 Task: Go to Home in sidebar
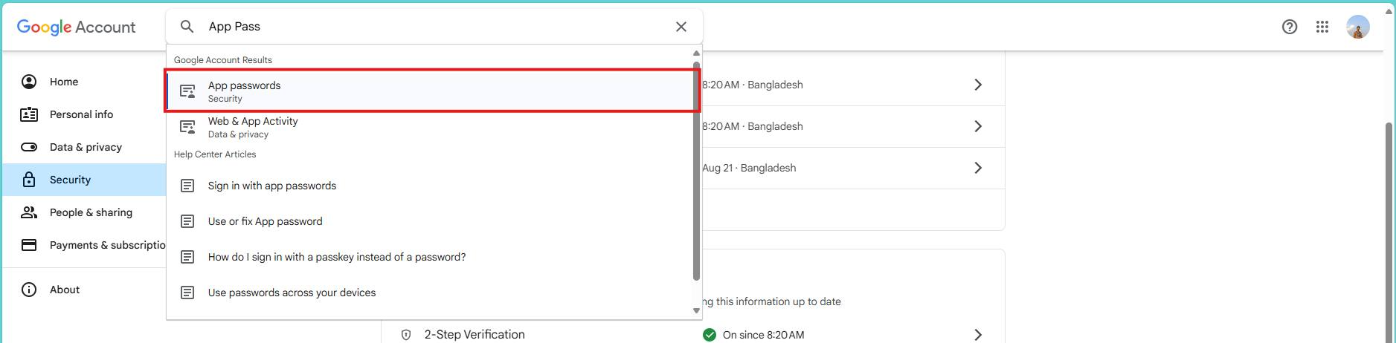pyautogui.click(x=84, y=82)
